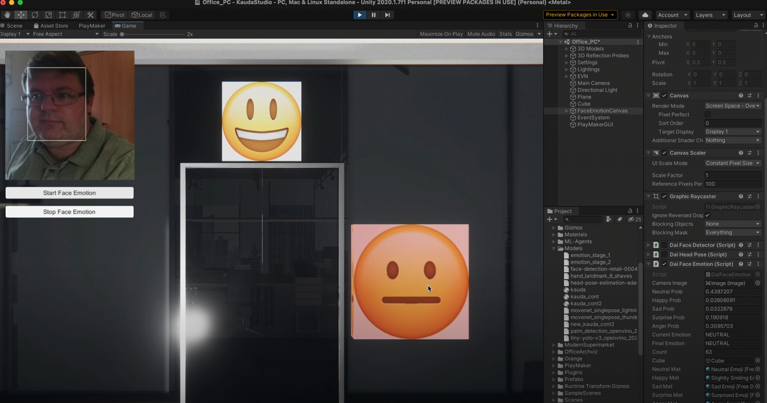Screen dimensions: 767x403
Task: Switch to the PlayMaker tab
Action: 92,26
